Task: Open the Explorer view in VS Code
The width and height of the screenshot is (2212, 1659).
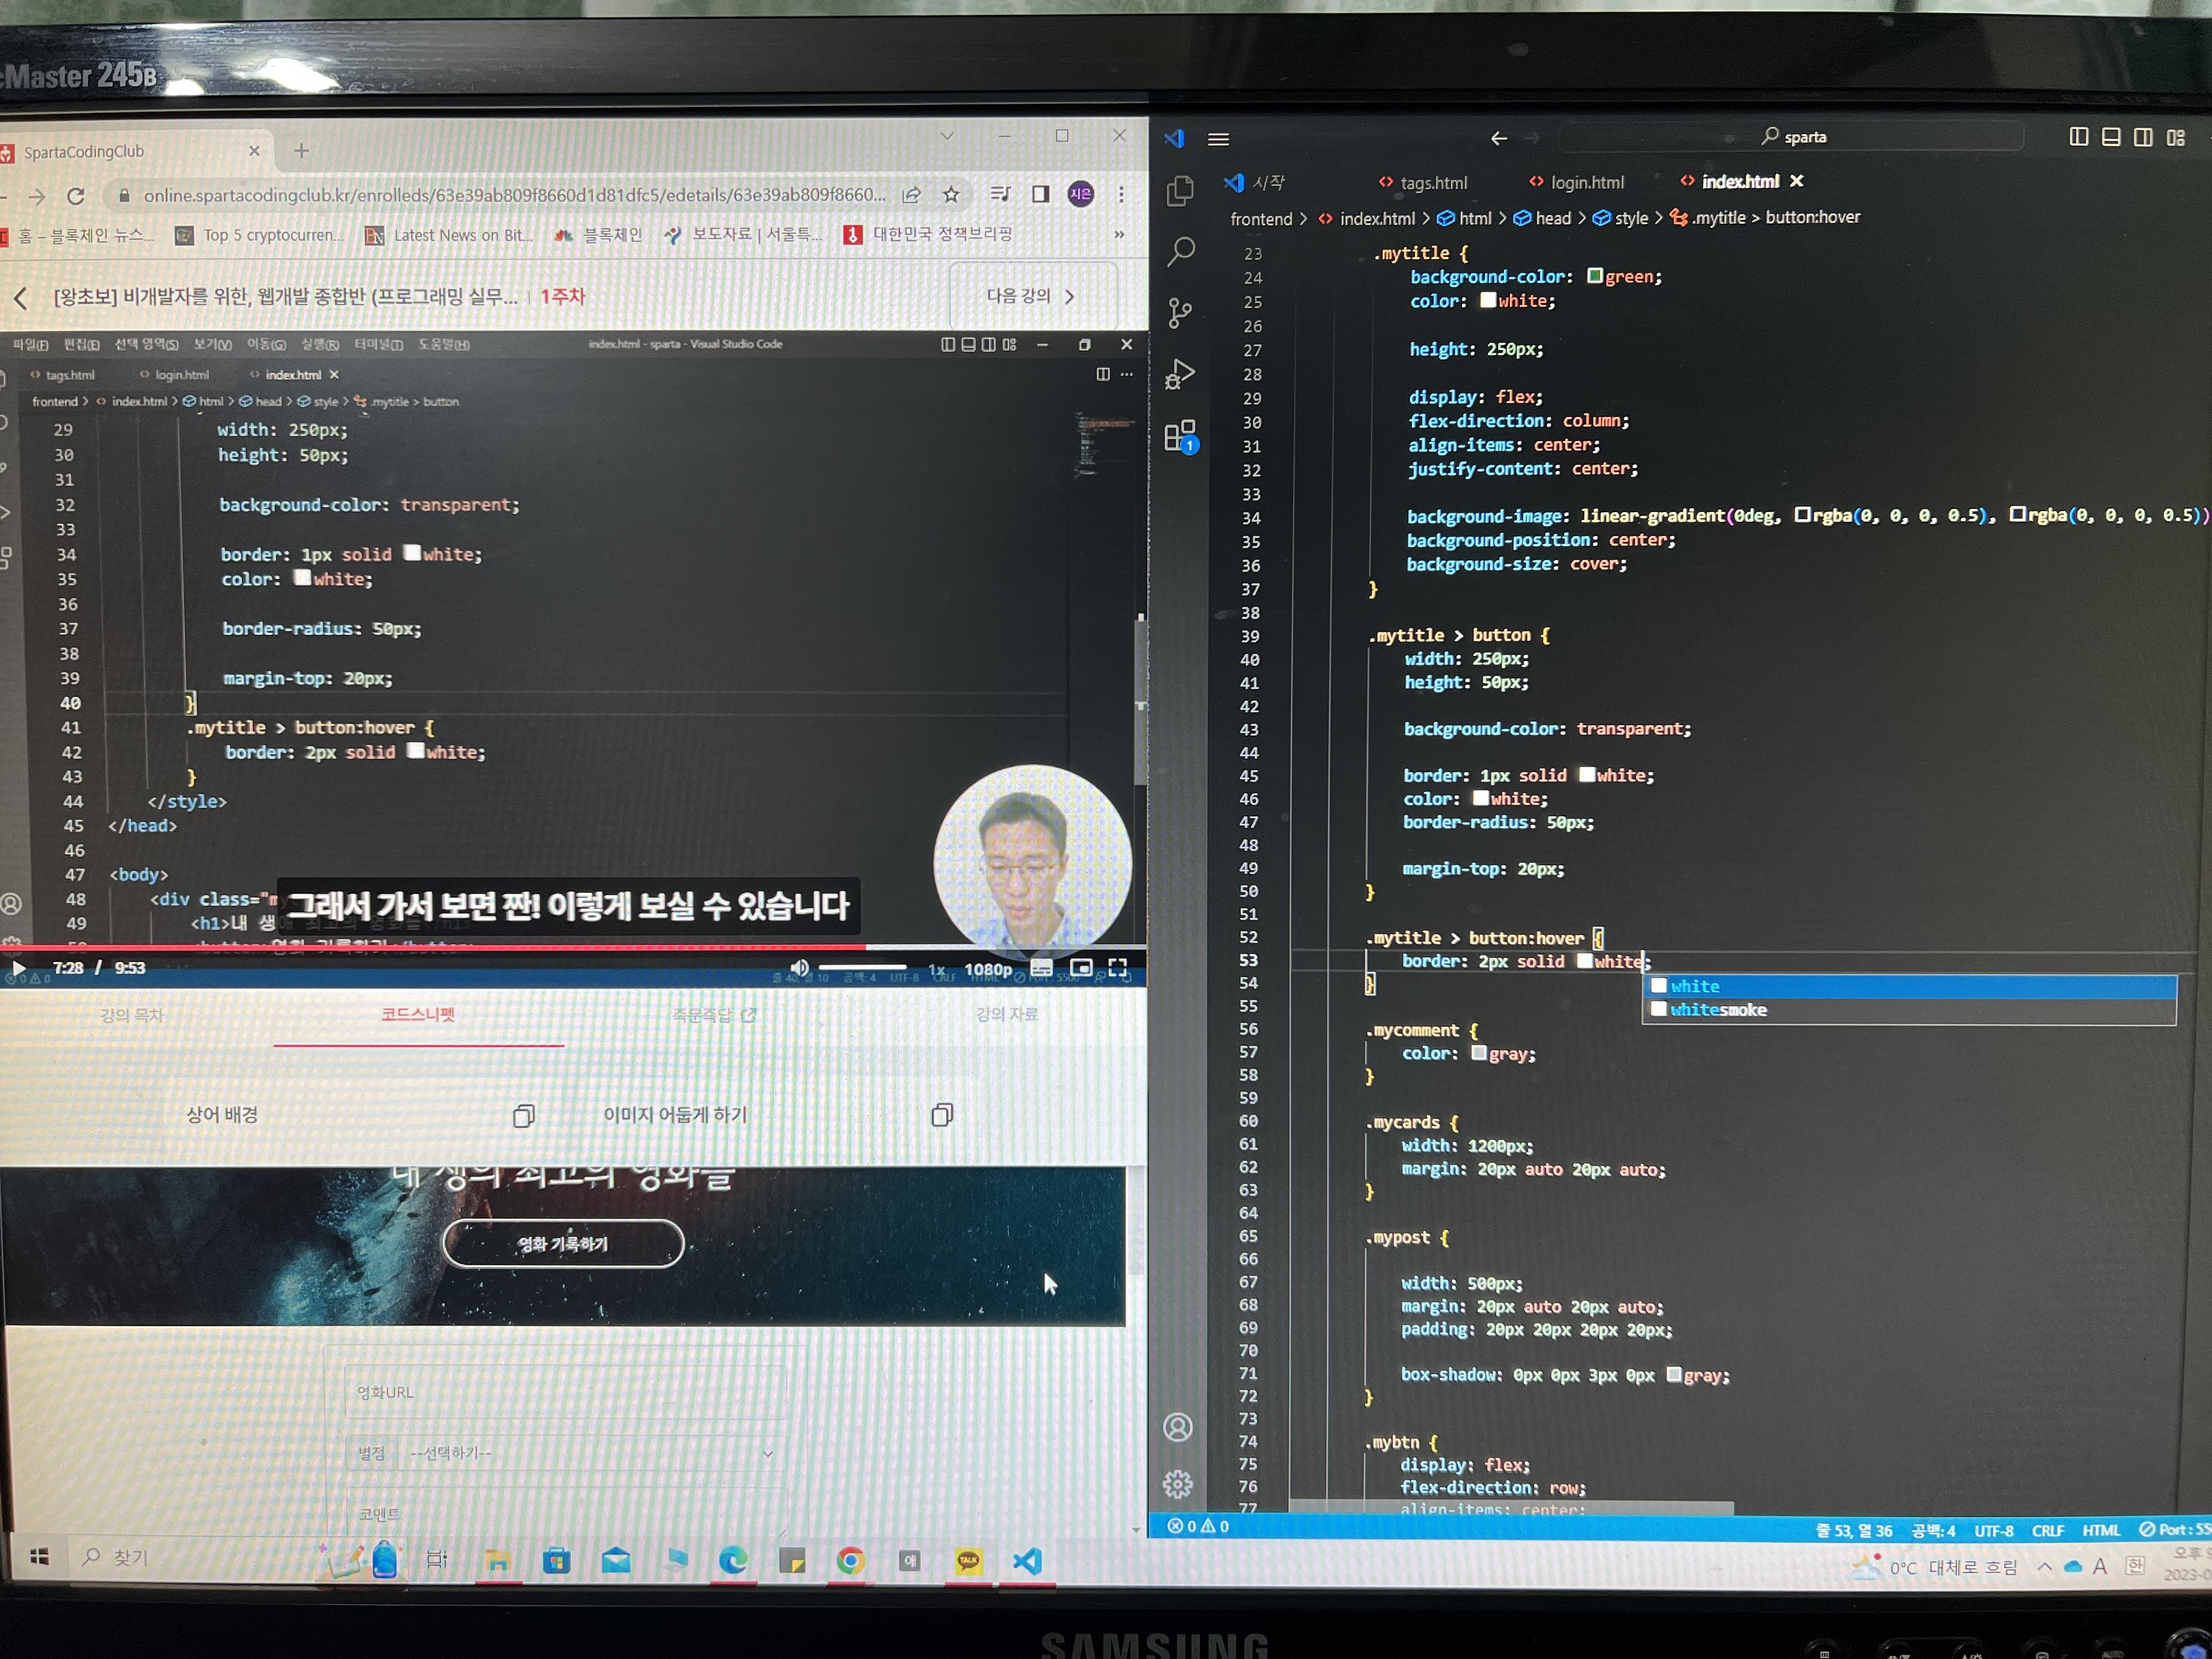Action: (1180, 190)
